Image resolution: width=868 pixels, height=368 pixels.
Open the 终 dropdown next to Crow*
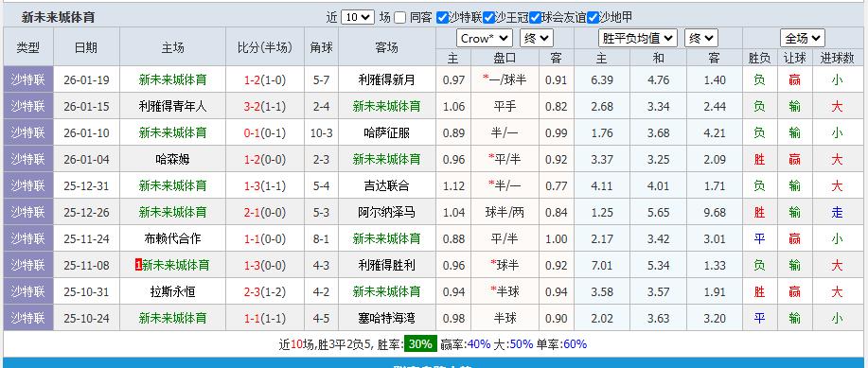537,38
